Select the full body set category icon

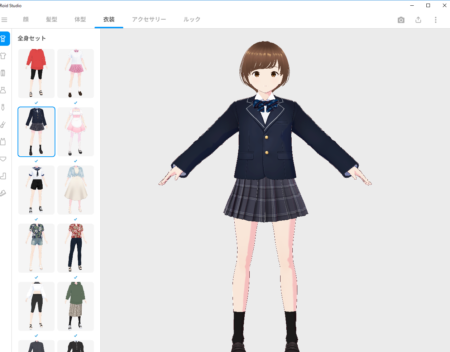click(x=4, y=39)
